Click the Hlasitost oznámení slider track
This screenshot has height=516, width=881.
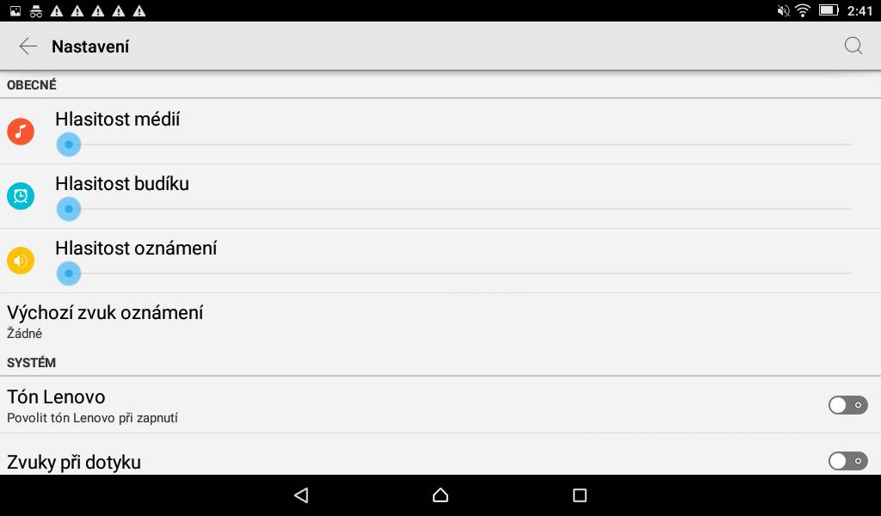click(x=454, y=273)
